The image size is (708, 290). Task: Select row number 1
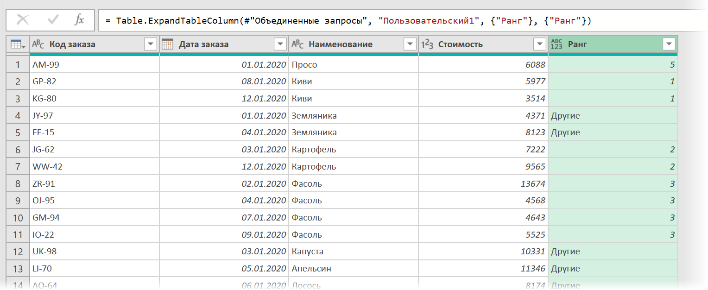[18, 65]
